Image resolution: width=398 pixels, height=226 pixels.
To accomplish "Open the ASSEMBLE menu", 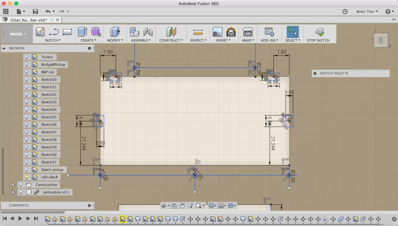I will click(141, 40).
